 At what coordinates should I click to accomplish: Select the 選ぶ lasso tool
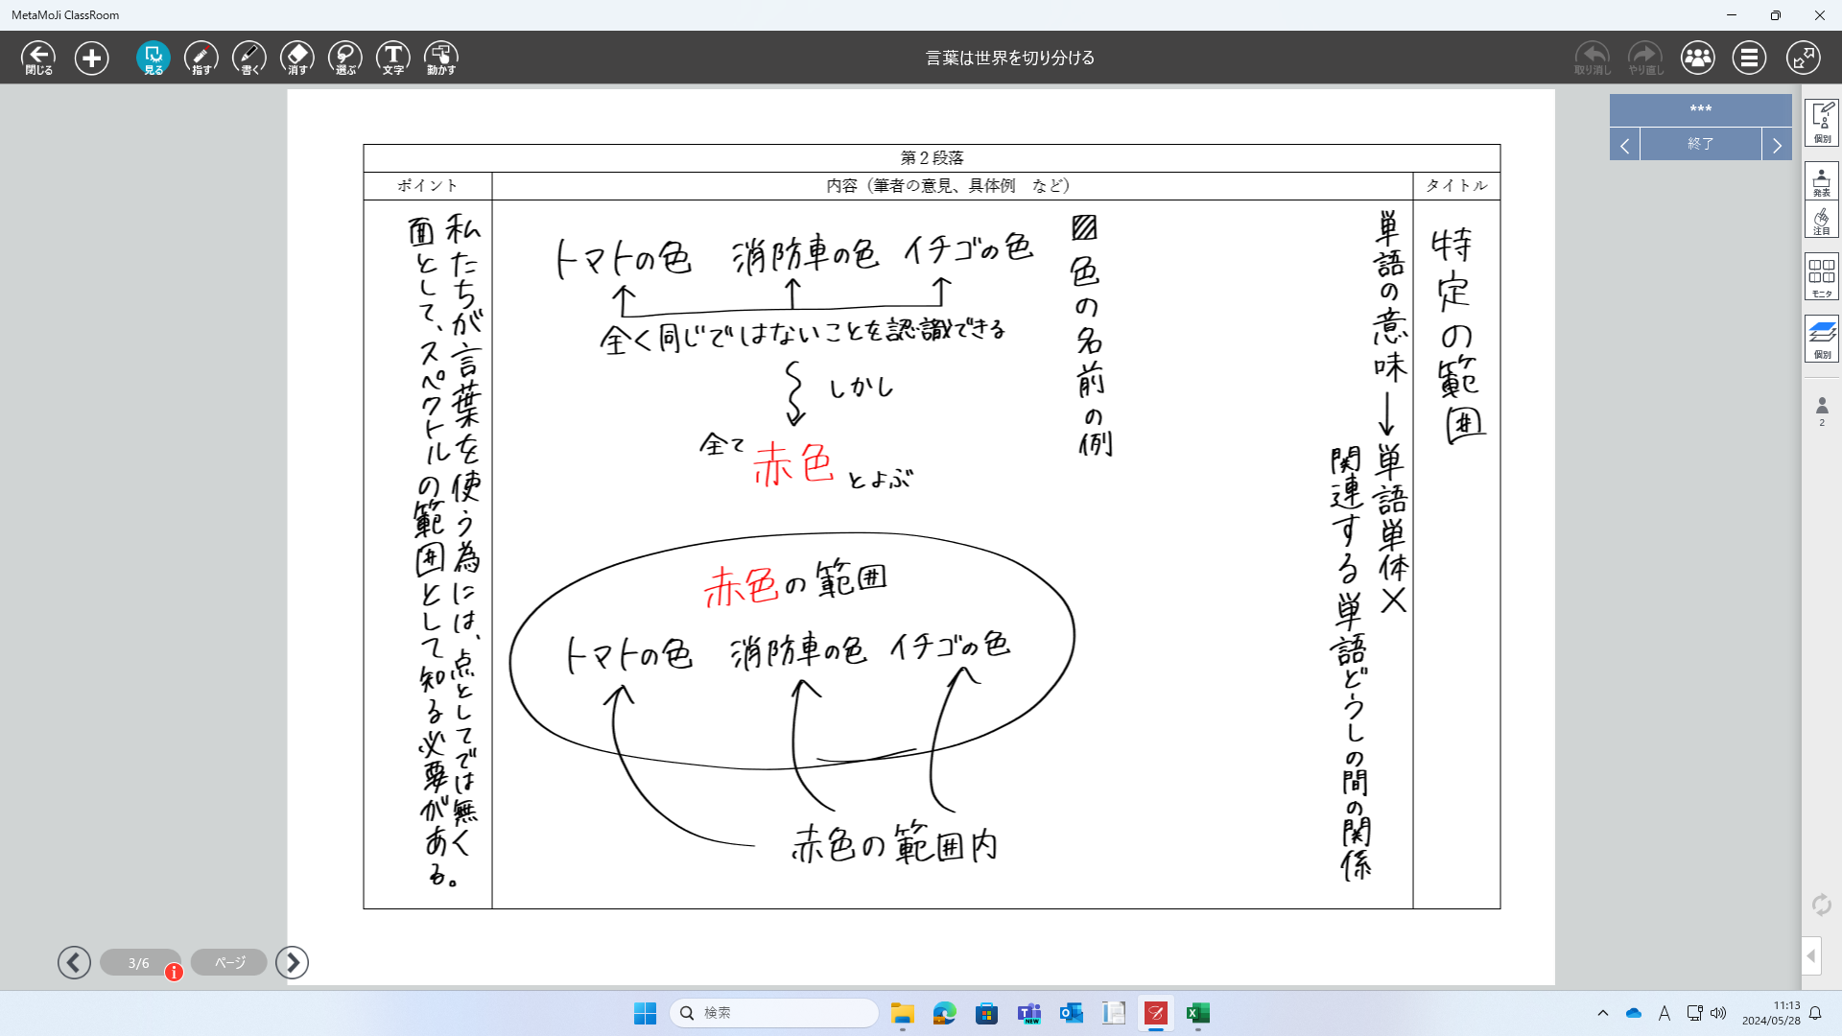click(345, 58)
